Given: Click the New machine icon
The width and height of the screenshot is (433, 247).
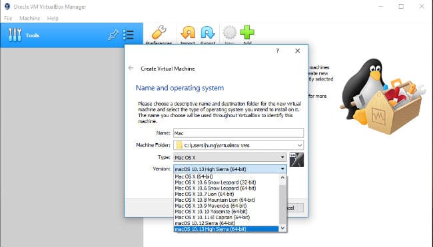Looking at the screenshot, I should [229, 32].
